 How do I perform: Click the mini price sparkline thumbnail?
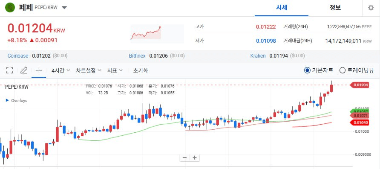pos(157,34)
